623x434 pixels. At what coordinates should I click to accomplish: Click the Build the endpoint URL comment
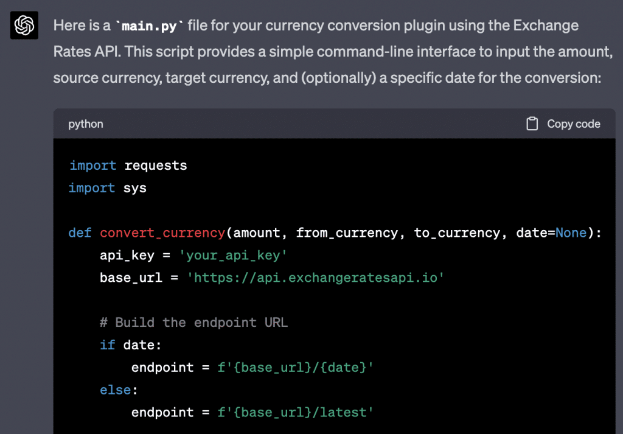tap(194, 323)
